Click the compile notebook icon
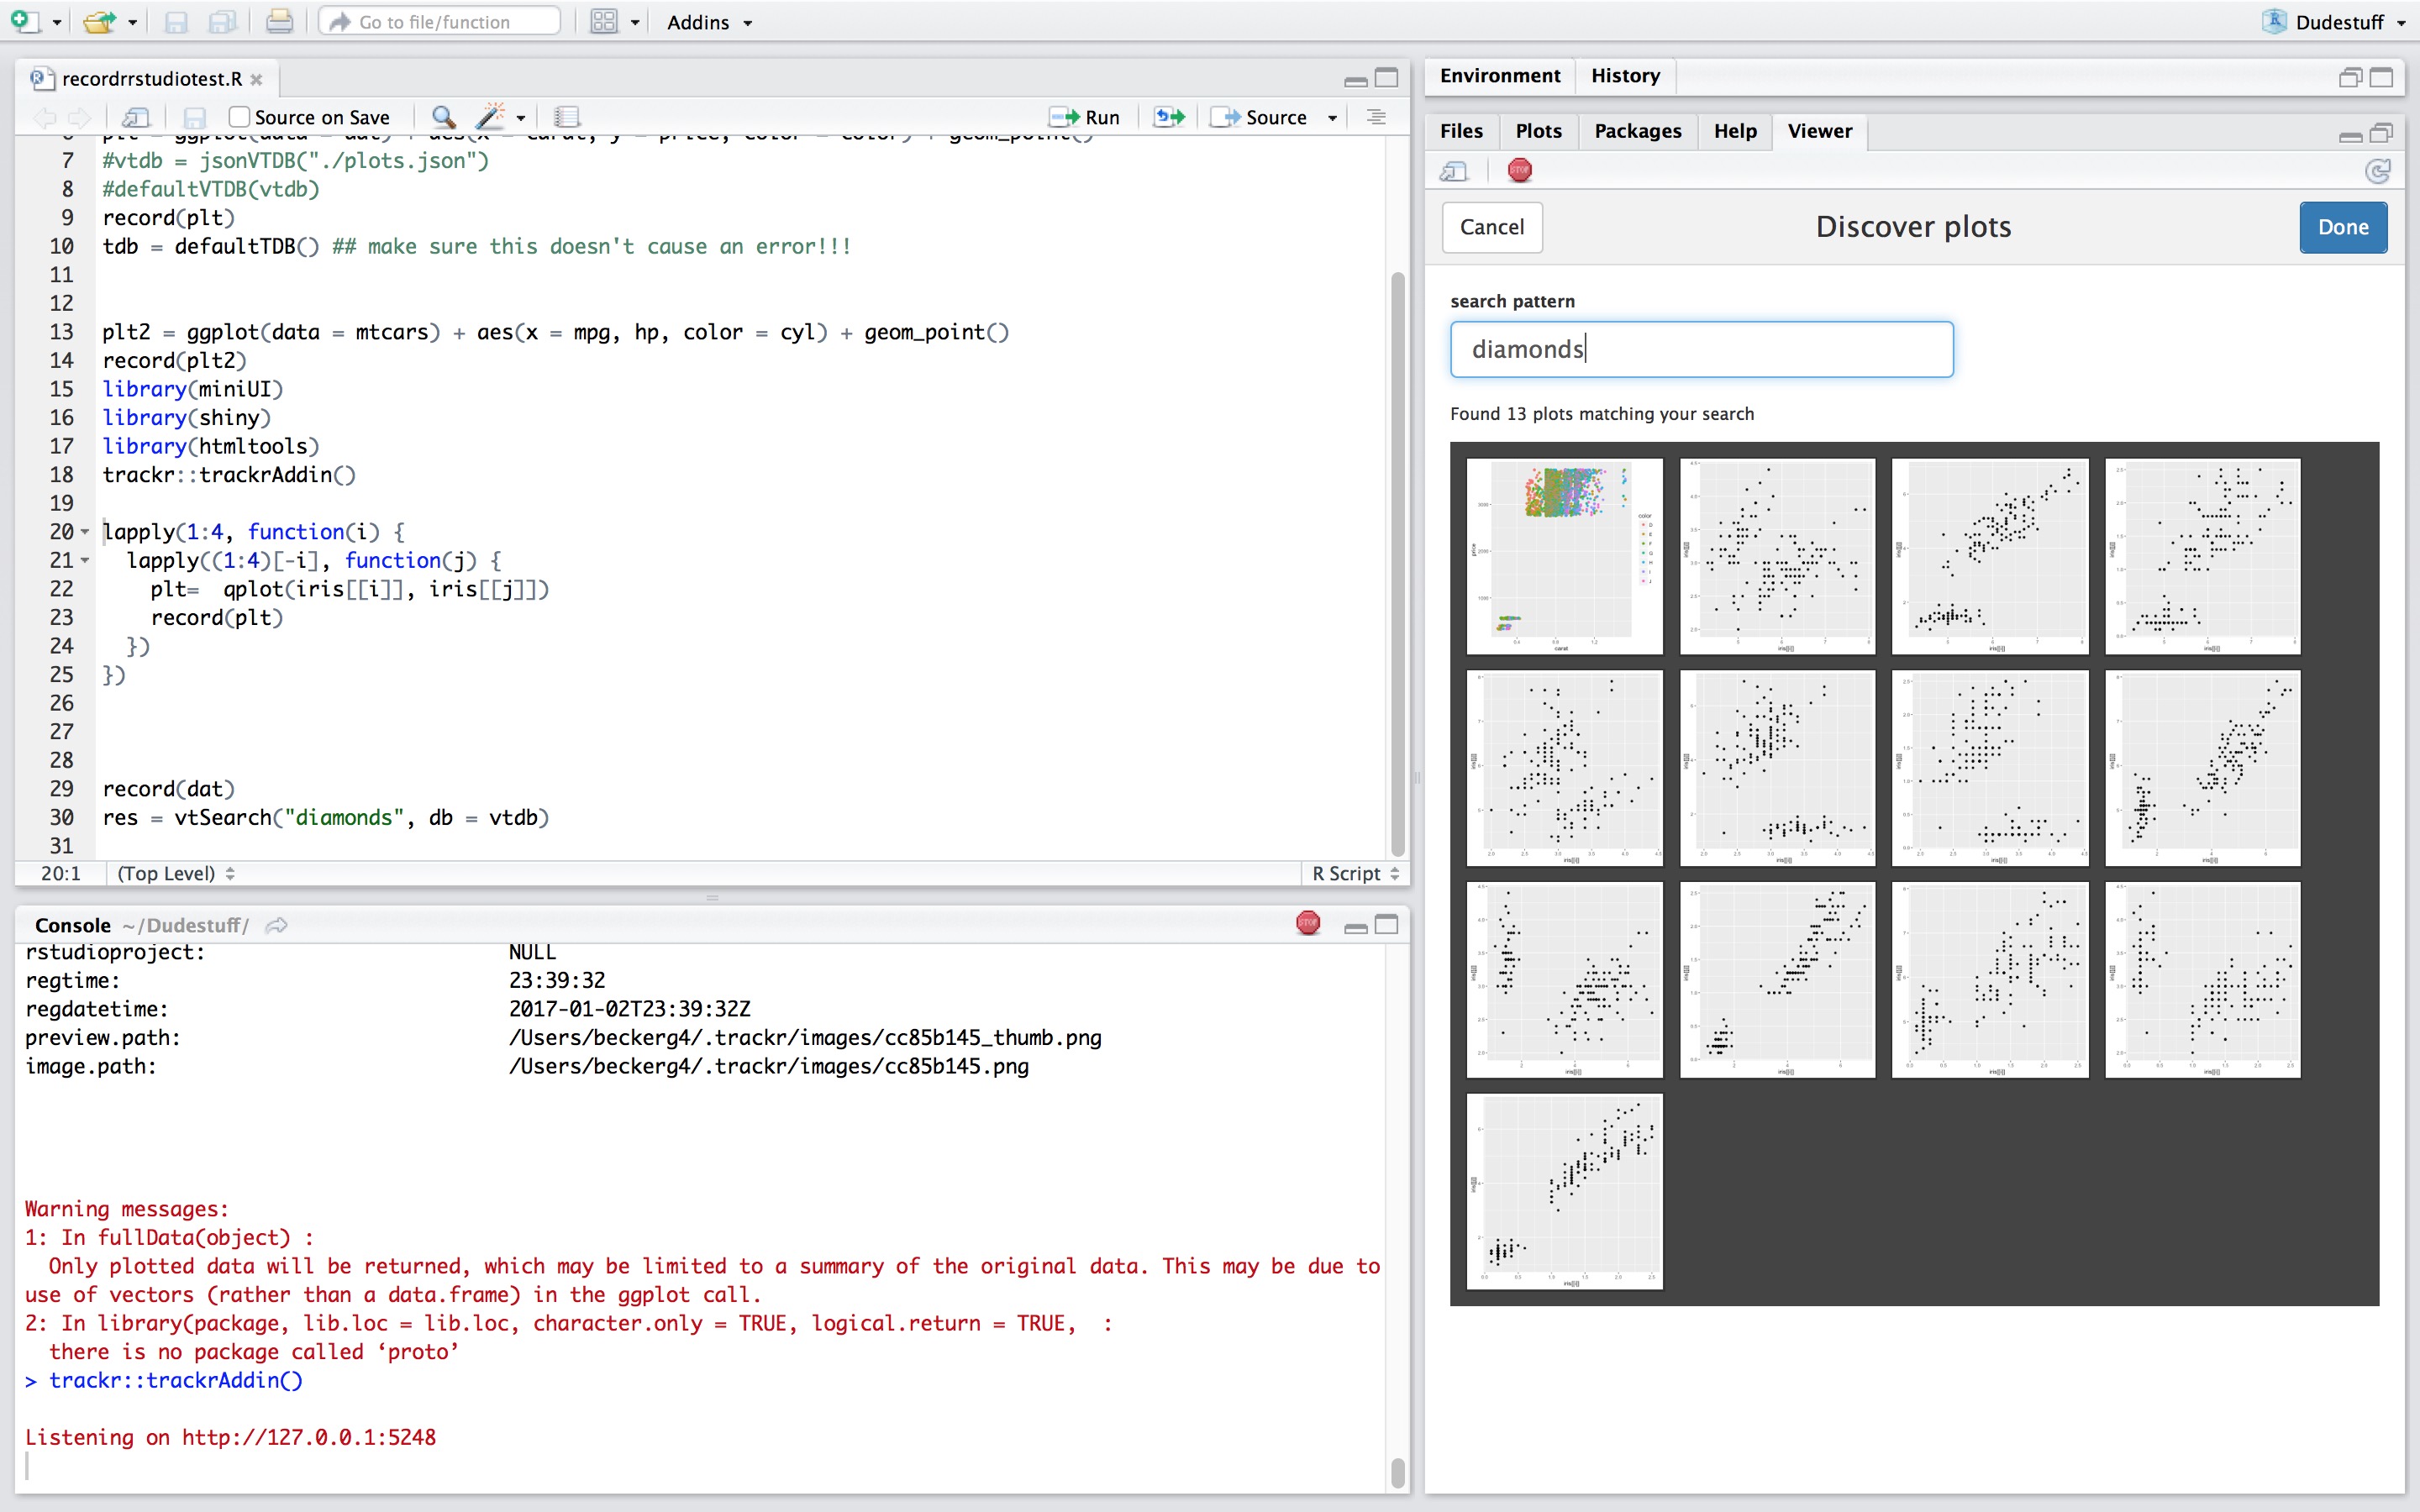Image resolution: width=2420 pixels, height=1512 pixels. pos(567,117)
